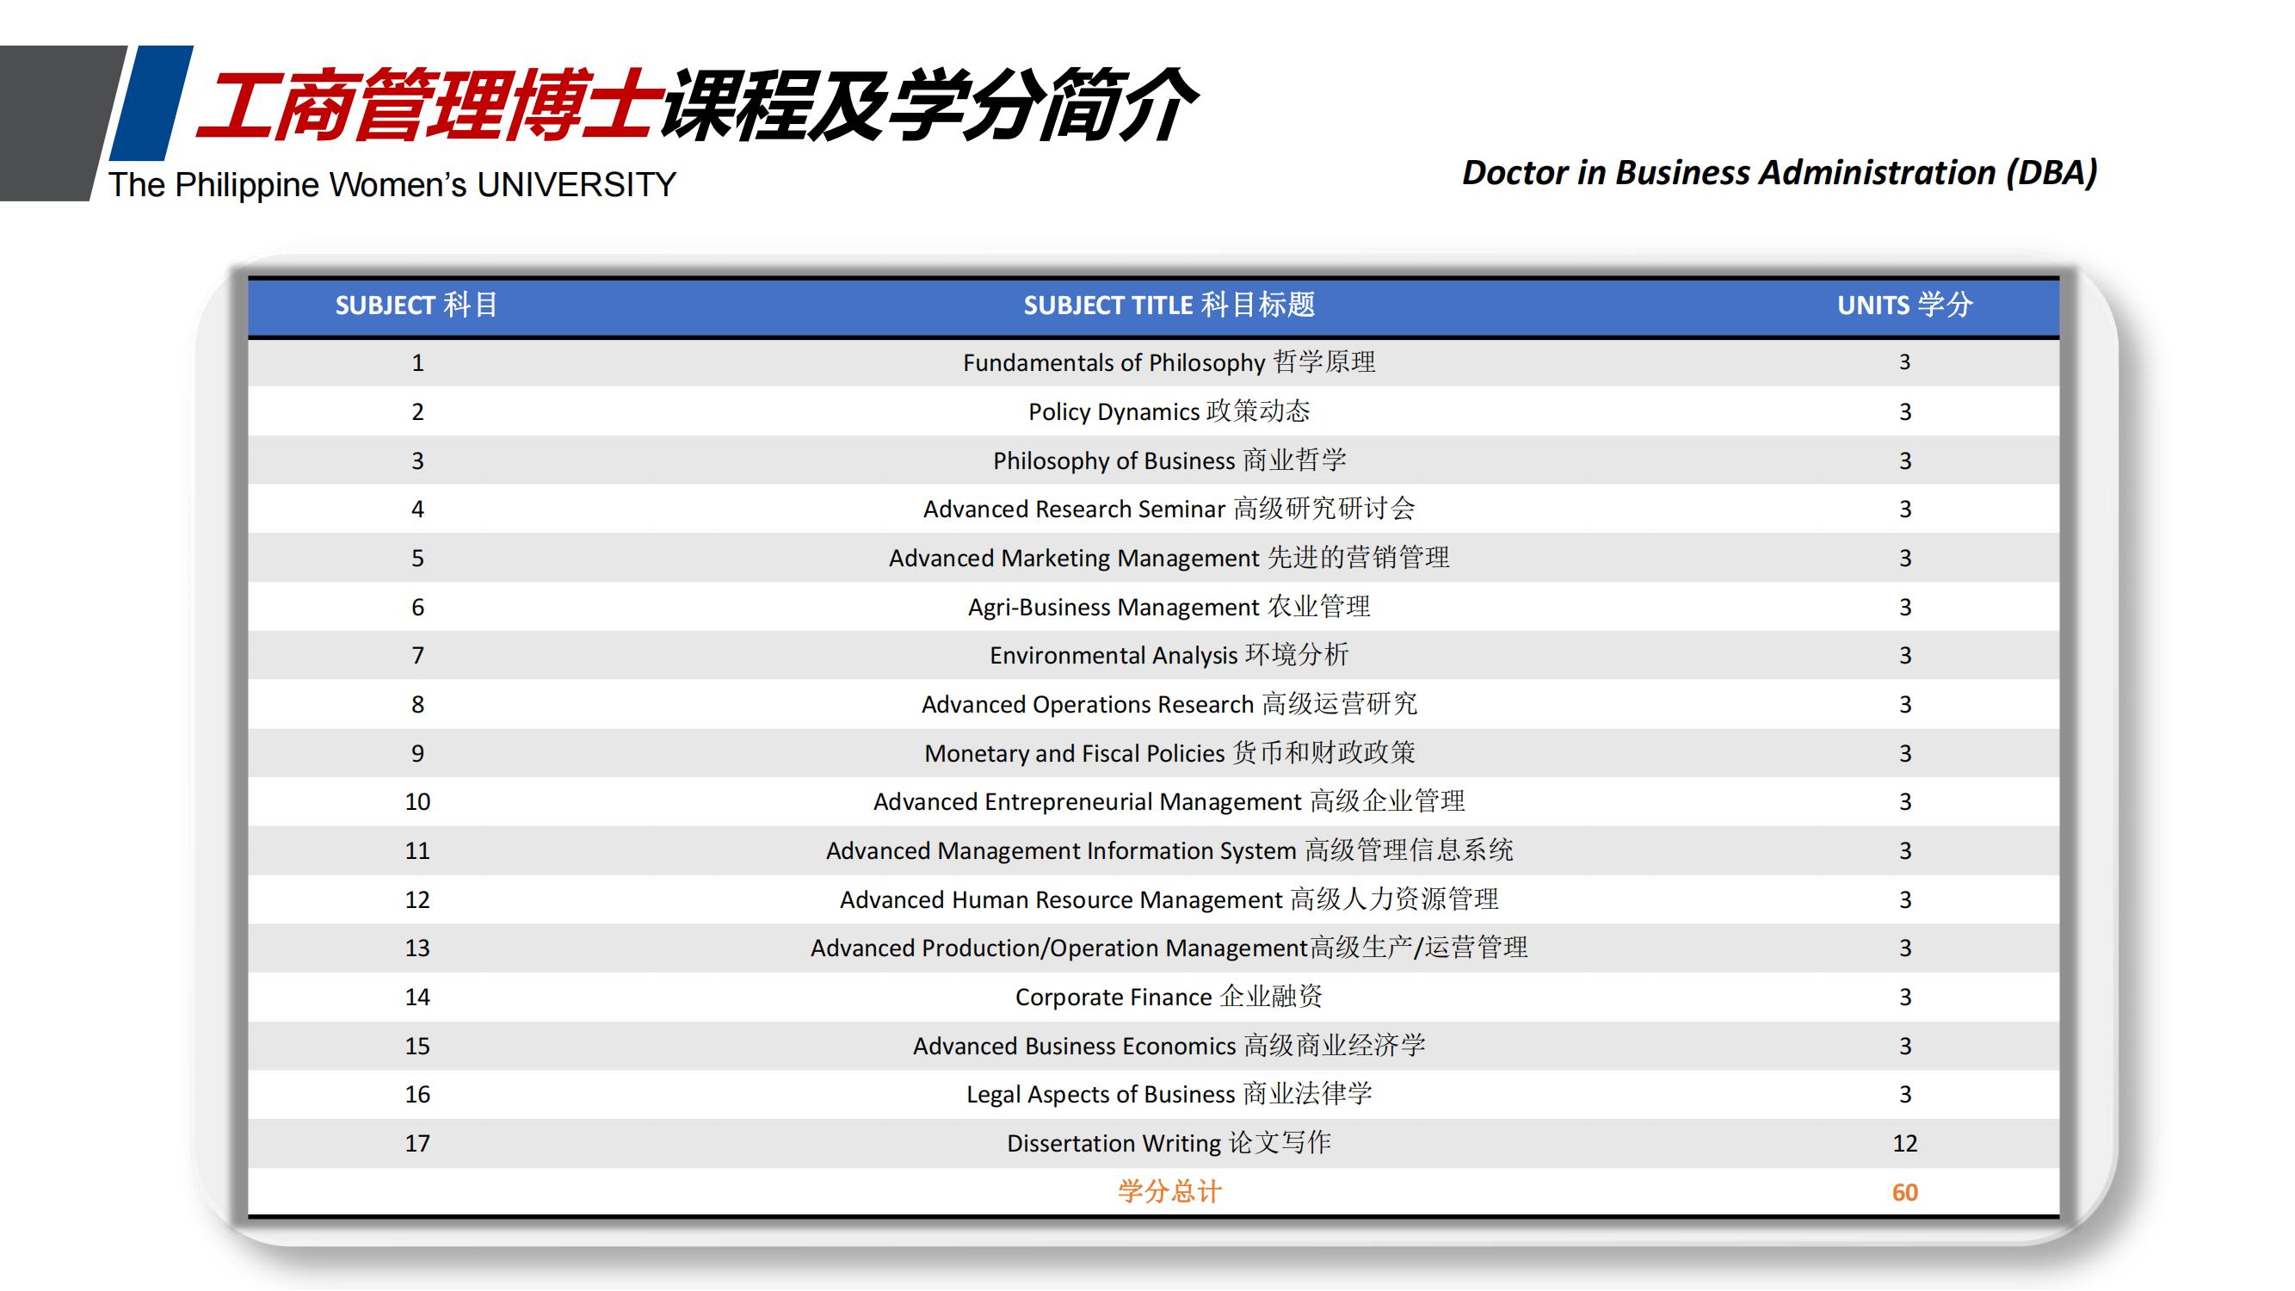Click 'Legal Aspects of Business 商业法律学' cell
This screenshot has height=1291, width=2295.
click(1169, 1093)
